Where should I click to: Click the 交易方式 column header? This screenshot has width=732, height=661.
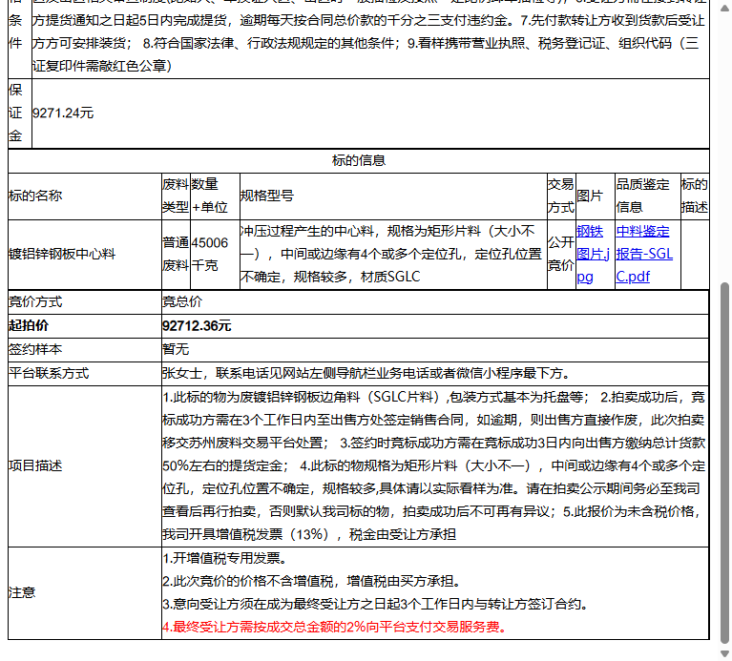561,196
